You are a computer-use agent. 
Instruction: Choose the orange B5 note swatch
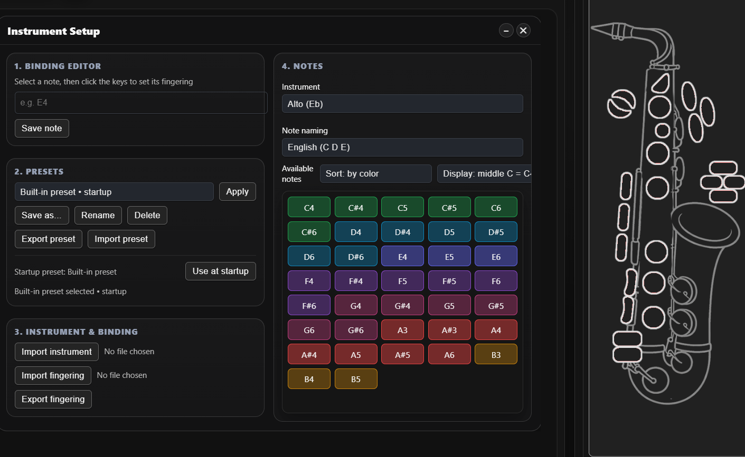[355, 379]
